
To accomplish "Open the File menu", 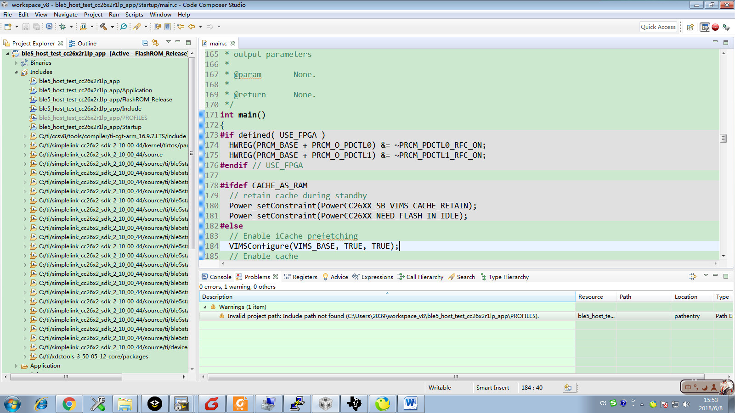I will (x=7, y=14).
